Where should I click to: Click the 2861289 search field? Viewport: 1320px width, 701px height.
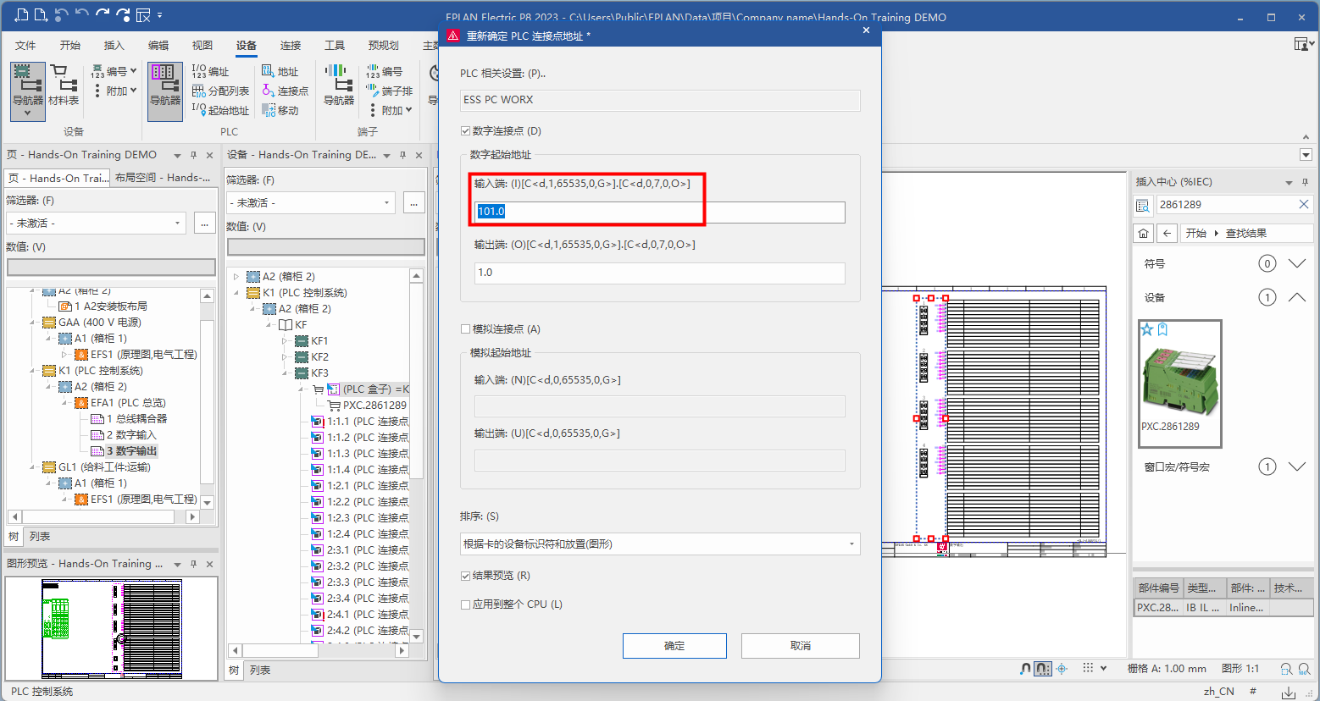1226,205
